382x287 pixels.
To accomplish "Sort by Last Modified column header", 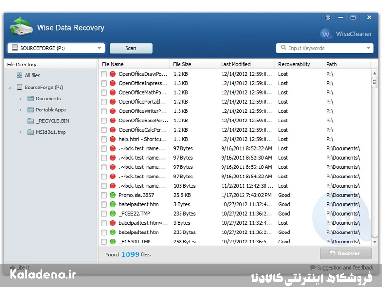I will point(246,64).
